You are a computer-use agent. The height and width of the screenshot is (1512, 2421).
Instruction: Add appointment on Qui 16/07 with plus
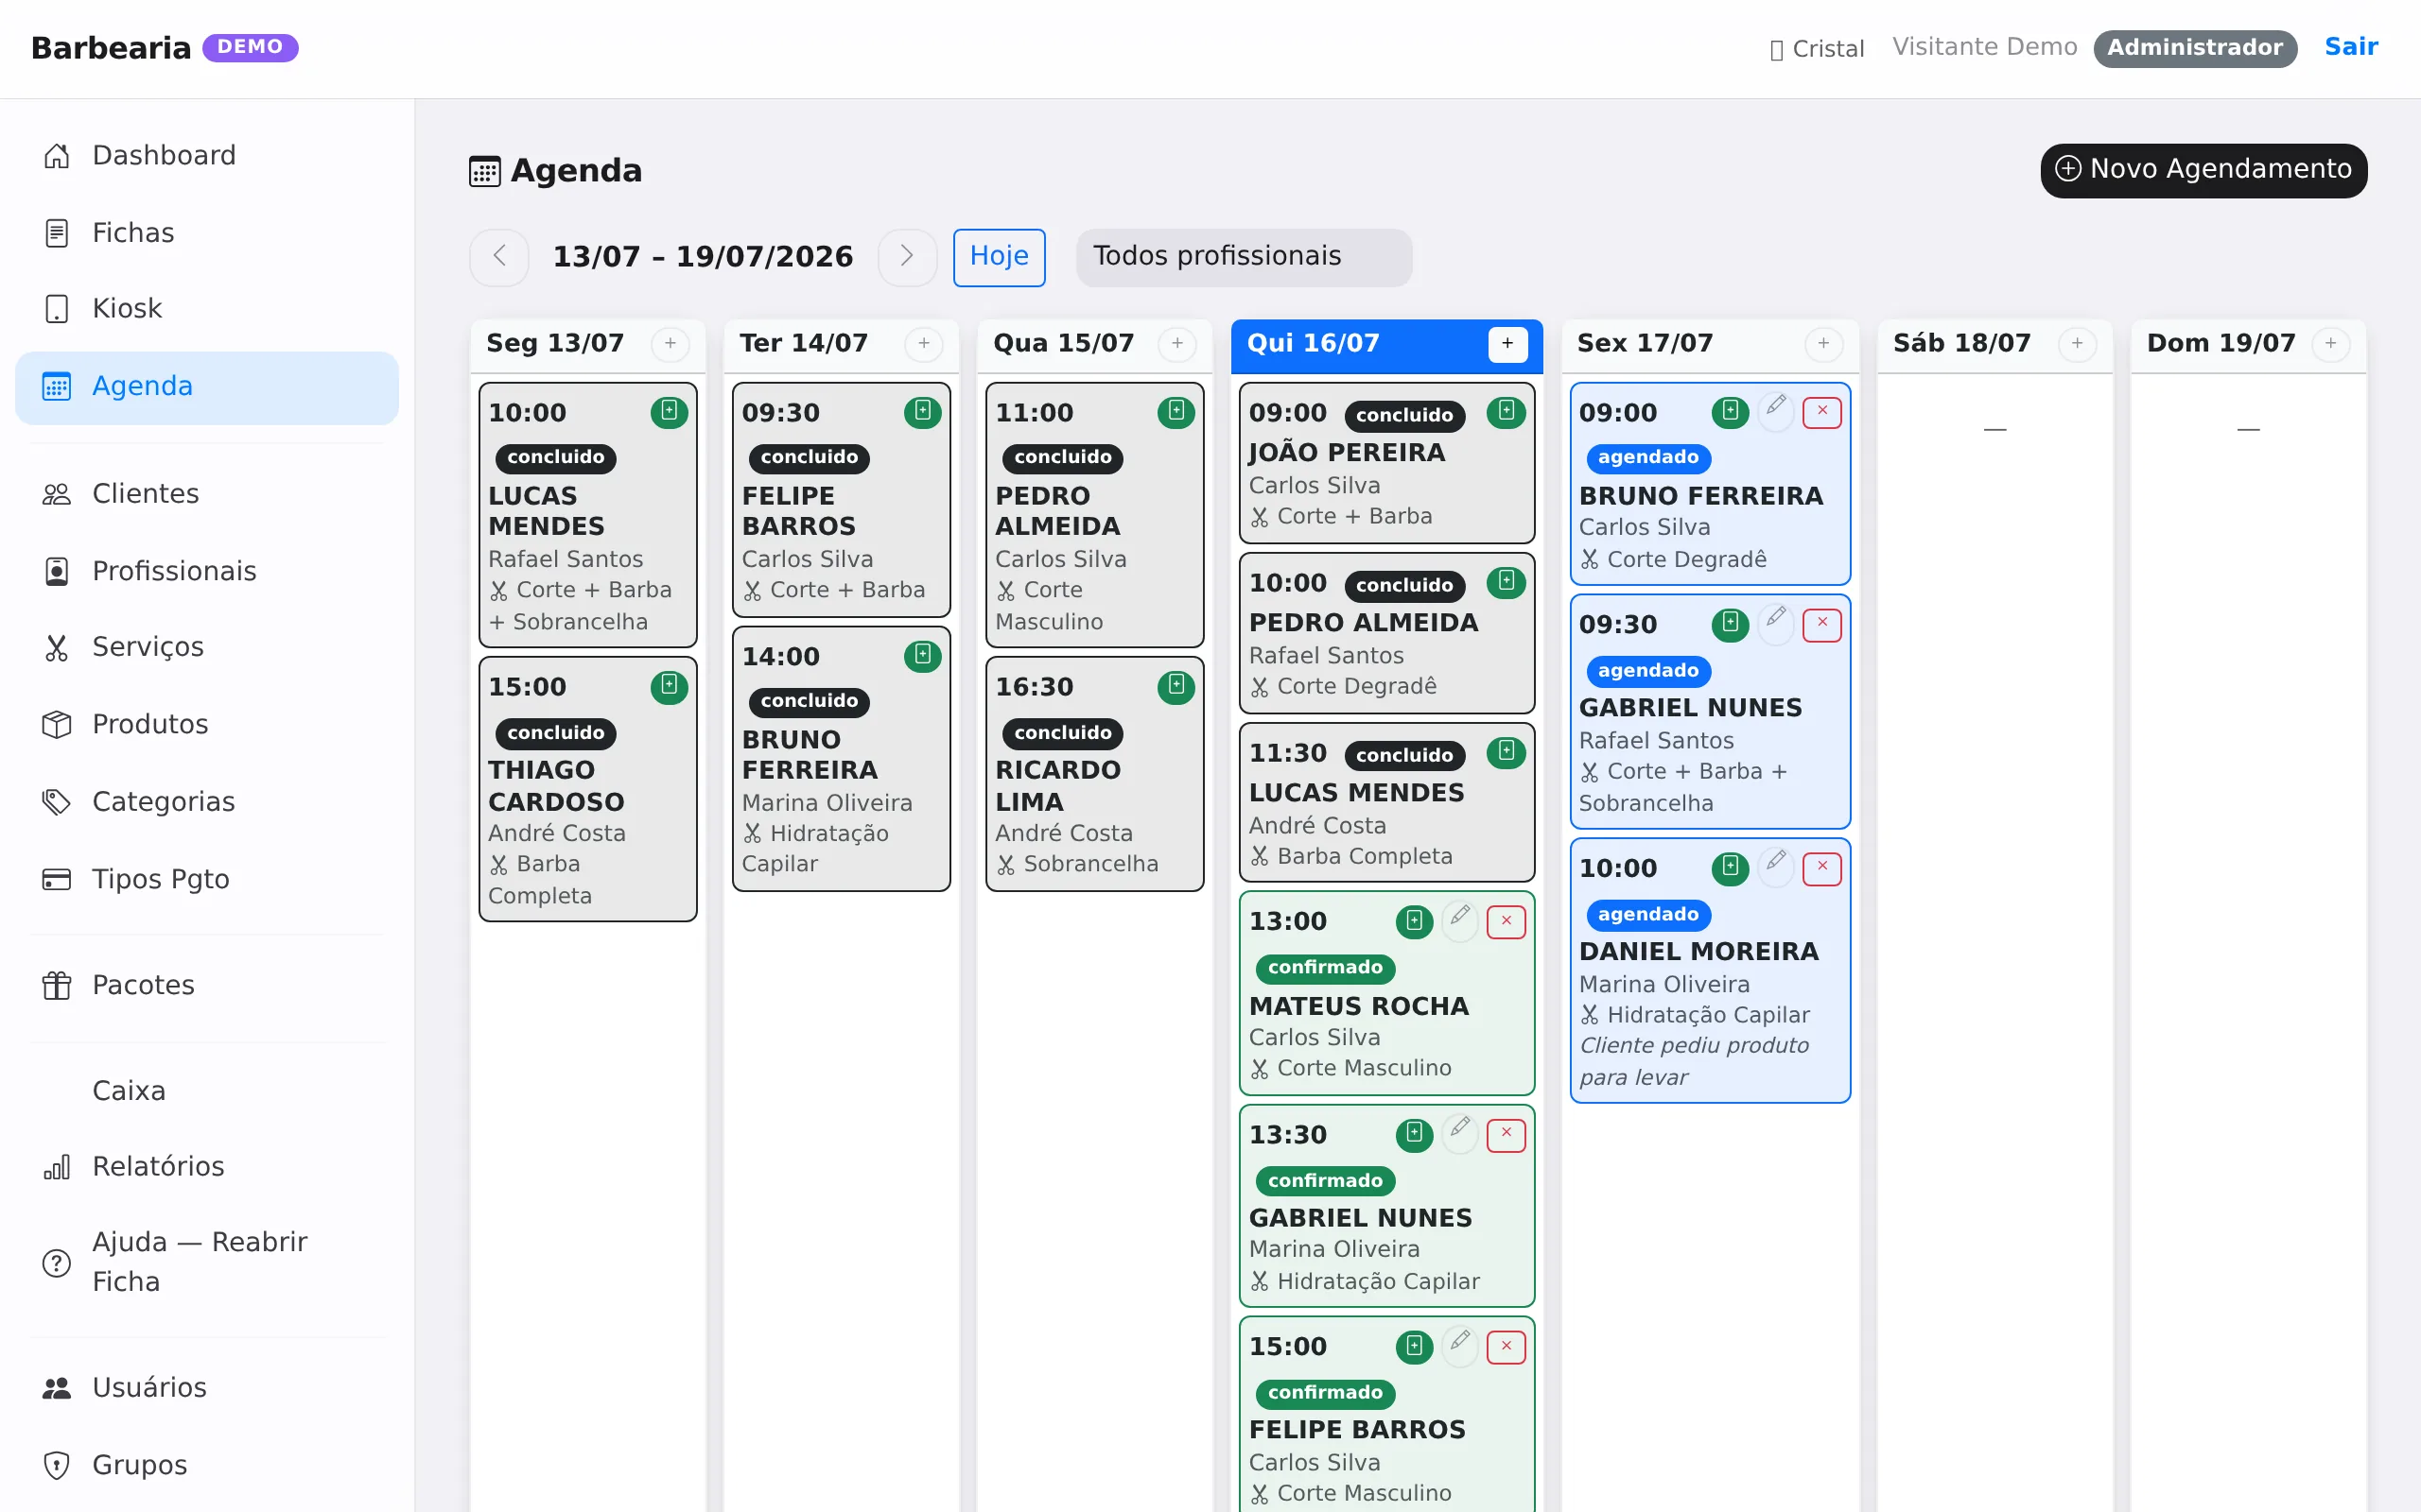click(1507, 344)
